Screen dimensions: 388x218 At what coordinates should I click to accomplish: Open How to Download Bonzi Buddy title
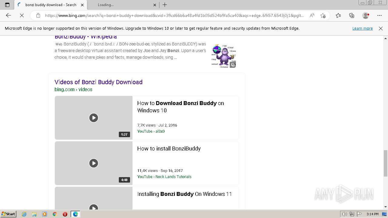coord(181,107)
